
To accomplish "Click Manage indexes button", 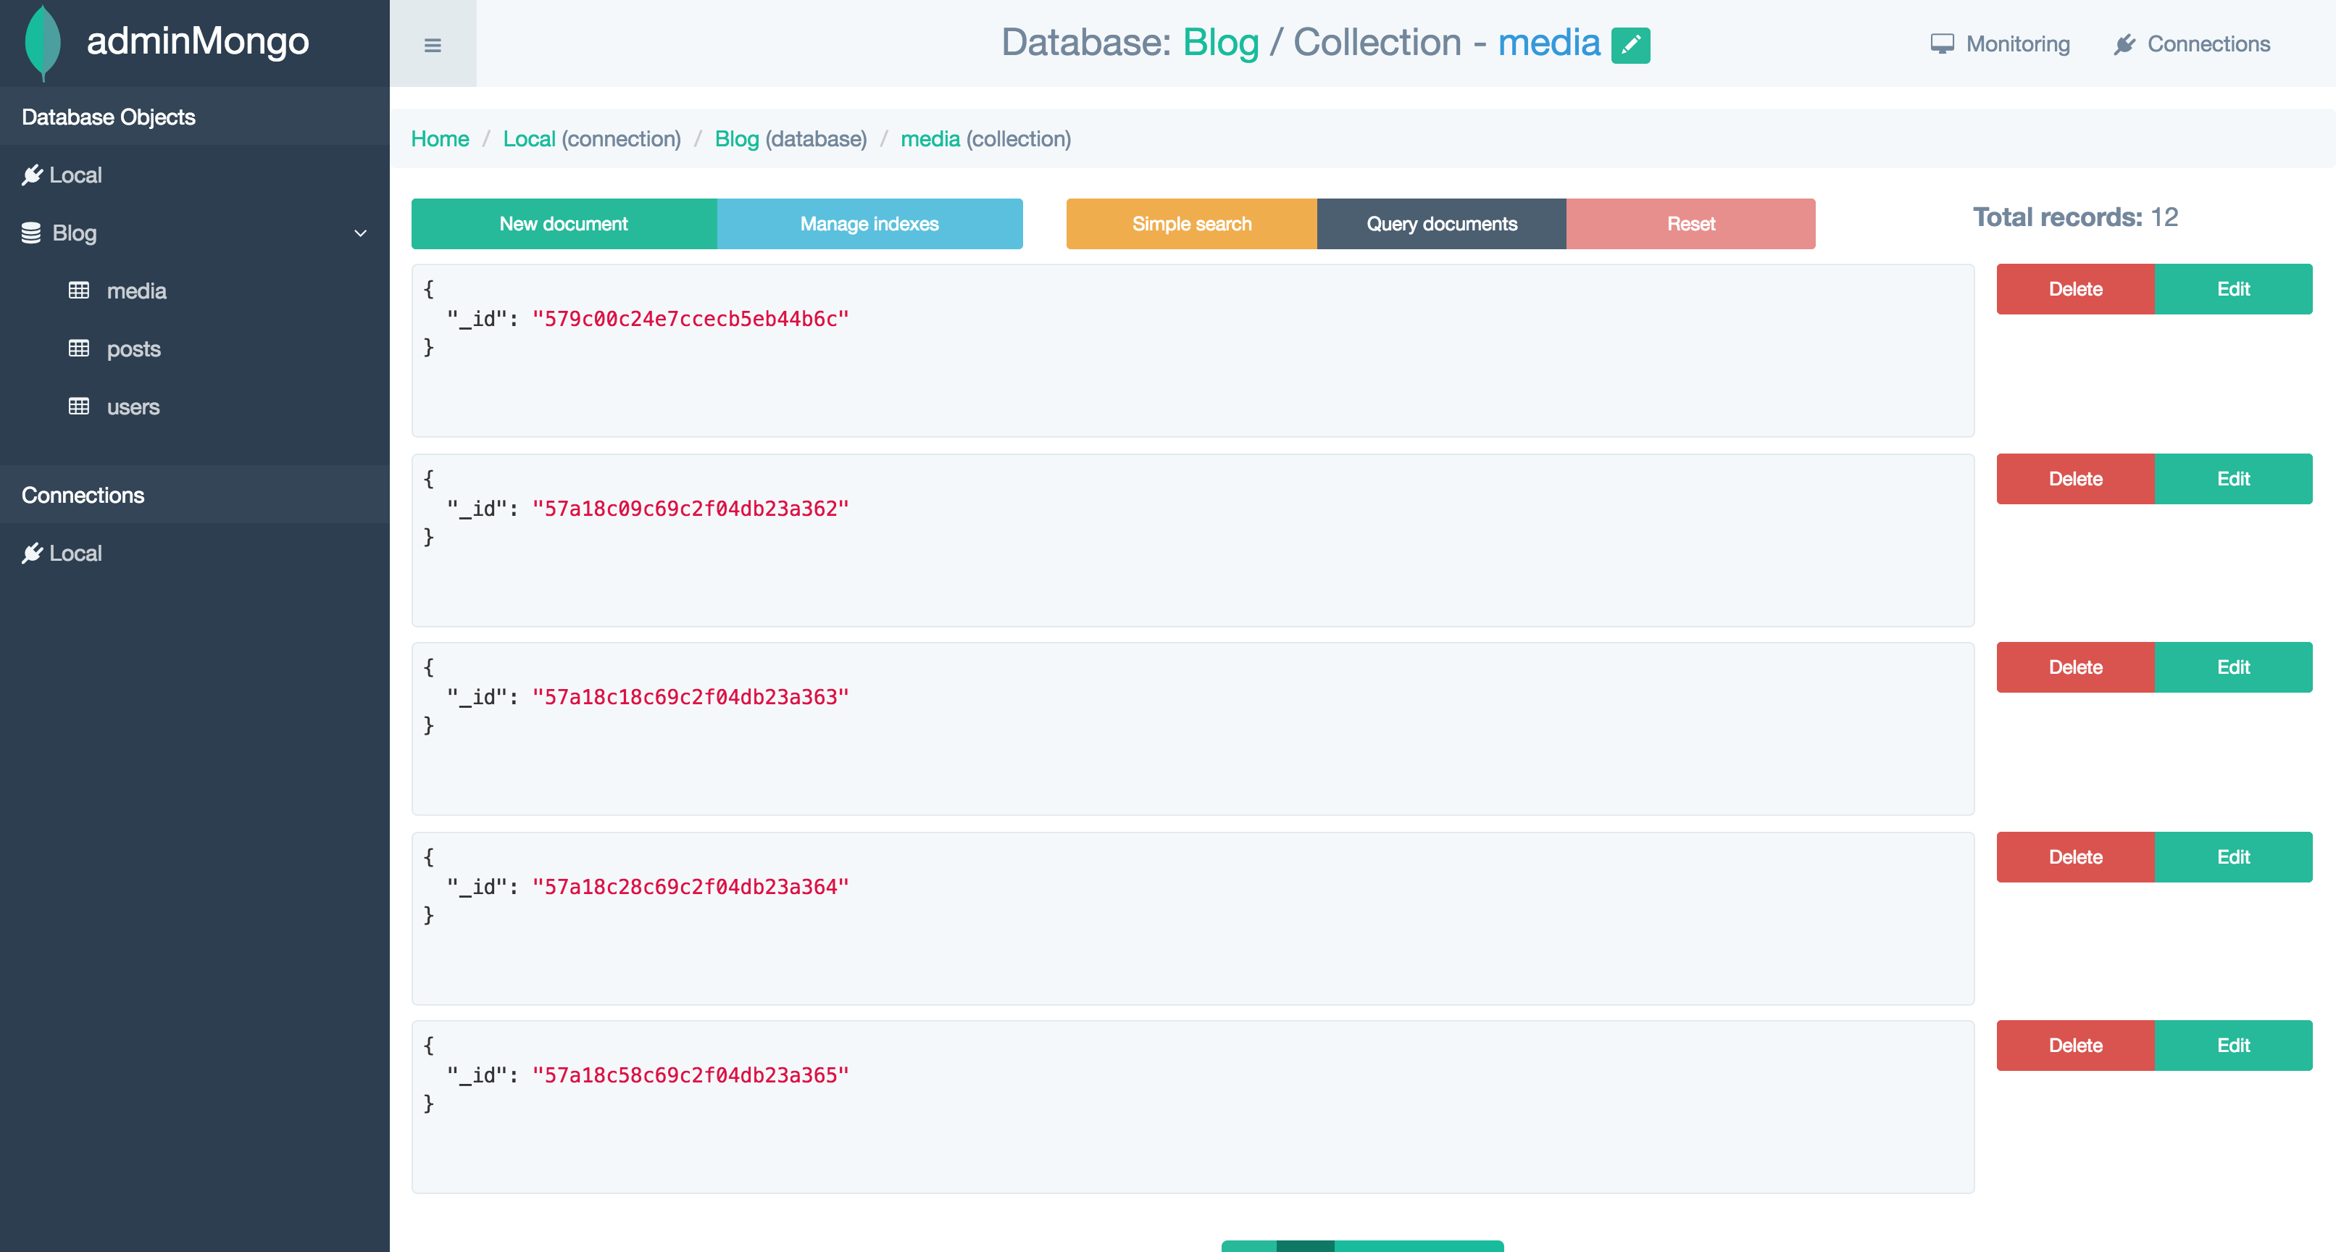I will pos(869,224).
